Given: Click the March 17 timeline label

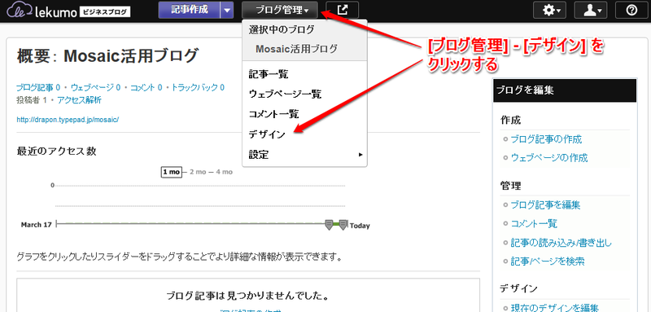Looking at the screenshot, I should click(37, 225).
